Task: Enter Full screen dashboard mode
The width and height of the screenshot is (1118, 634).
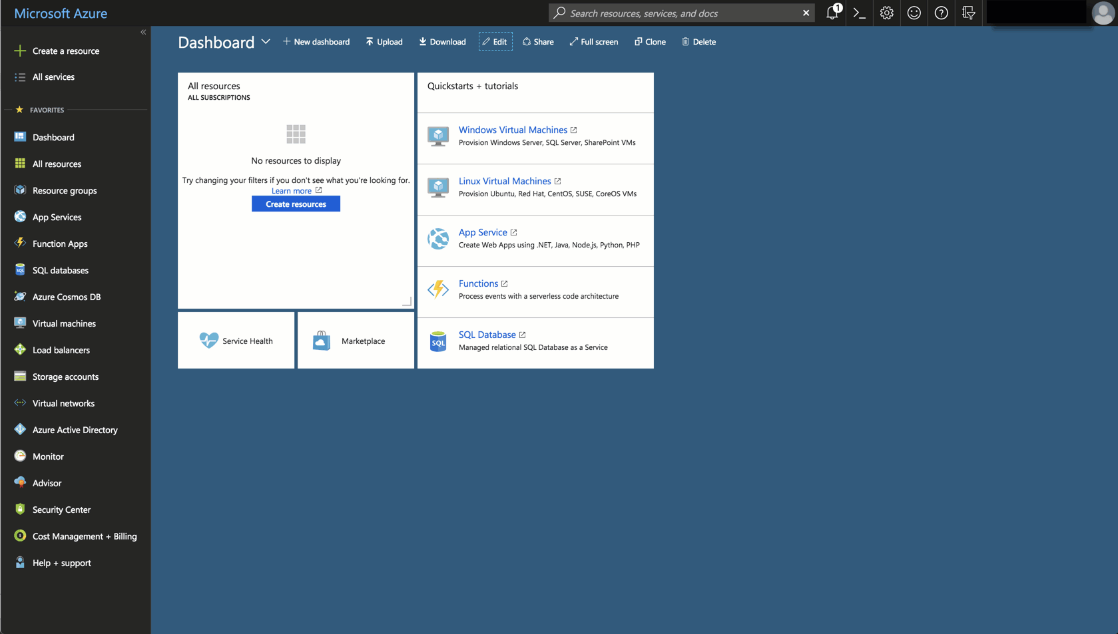Action: click(x=593, y=42)
